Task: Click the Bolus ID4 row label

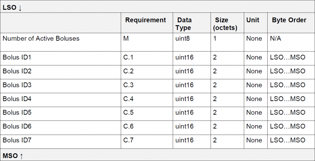Action: [17, 99]
